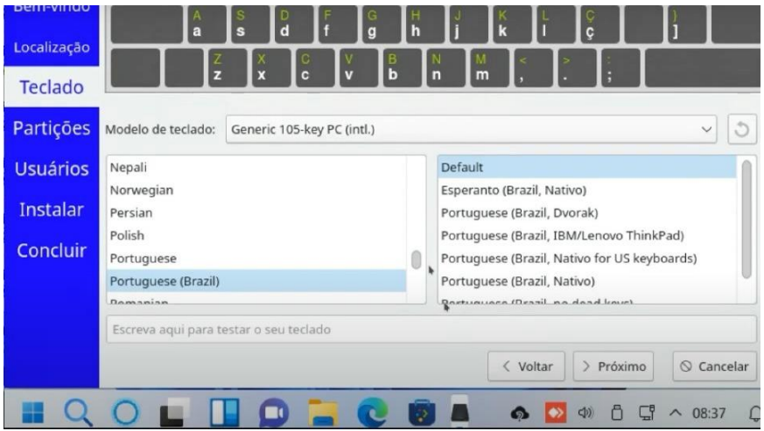Click the Cancelar button
764x431 pixels.
point(711,364)
